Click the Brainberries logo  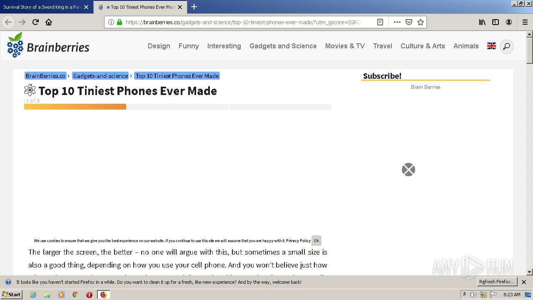point(48,45)
